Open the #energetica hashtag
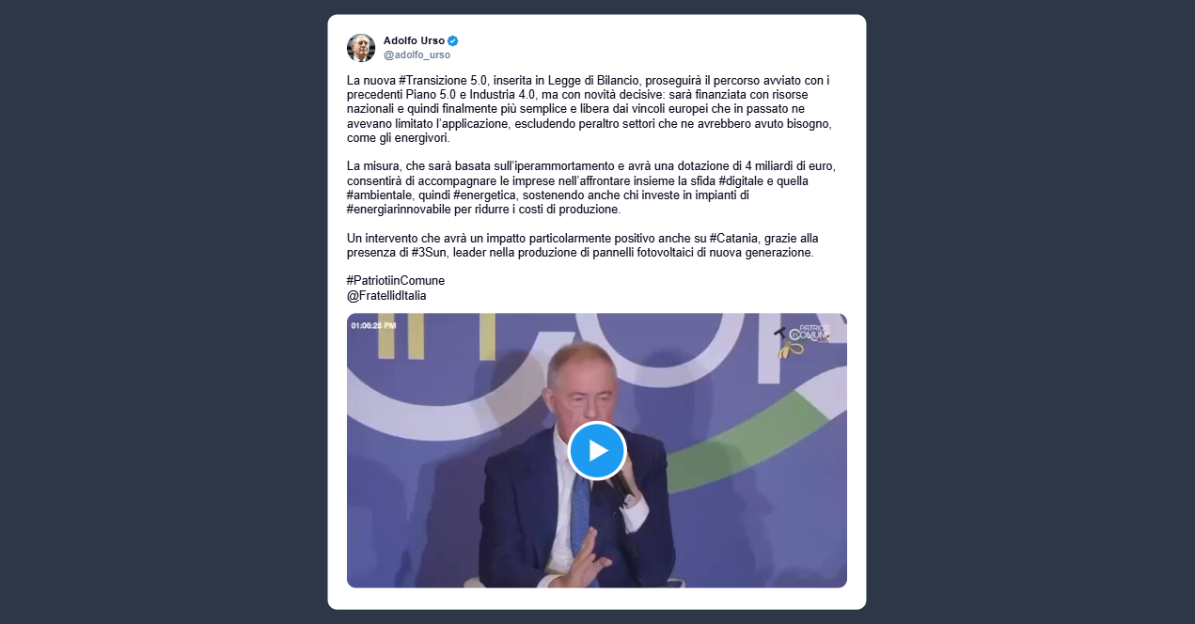The image size is (1195, 624). (x=484, y=195)
